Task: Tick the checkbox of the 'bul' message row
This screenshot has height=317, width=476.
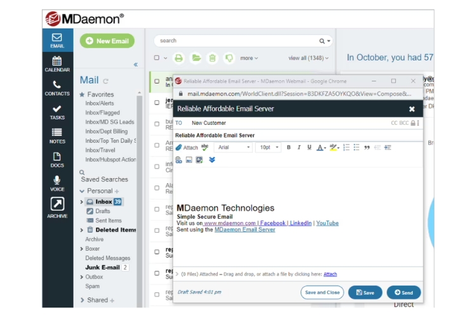Action: pos(157,124)
